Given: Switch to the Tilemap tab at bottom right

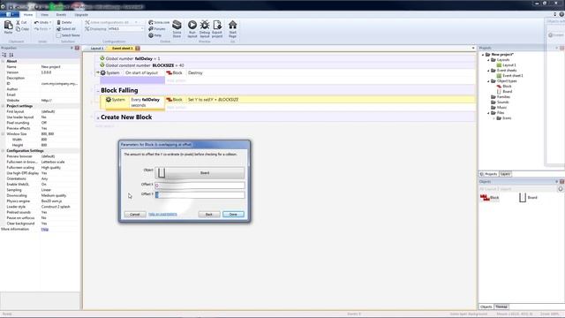Looking at the screenshot, I should [501, 307].
